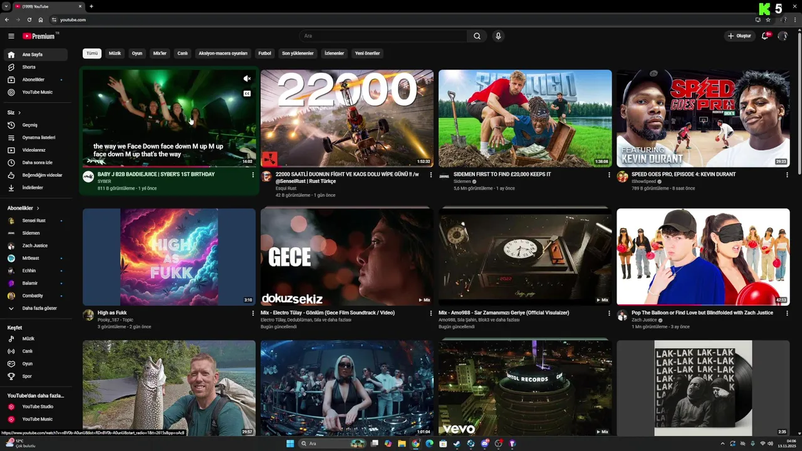Open Videolarınız page

coord(34,150)
